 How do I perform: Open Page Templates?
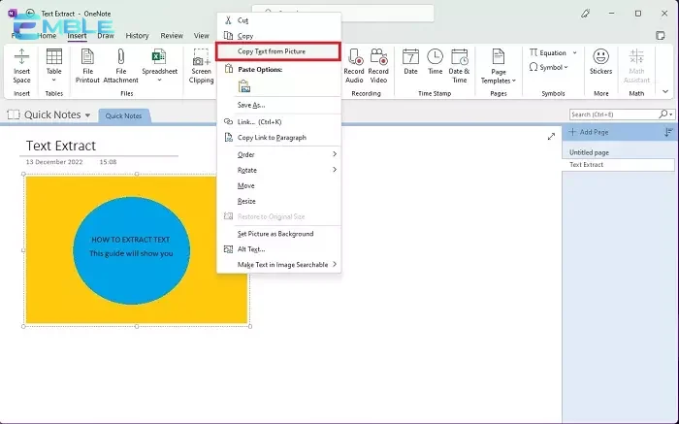(499, 66)
